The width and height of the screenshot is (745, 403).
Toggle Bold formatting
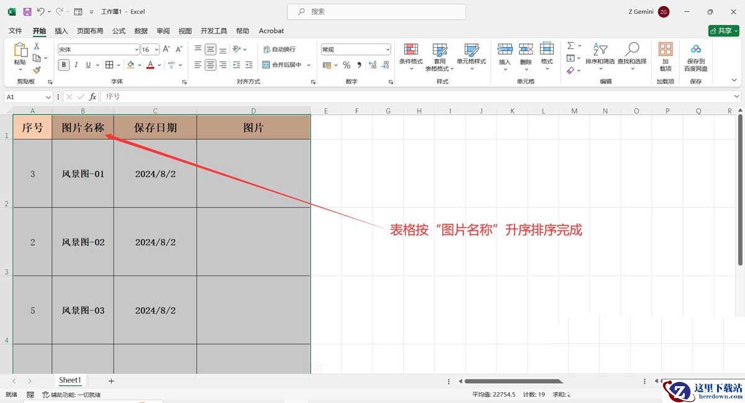coord(64,65)
